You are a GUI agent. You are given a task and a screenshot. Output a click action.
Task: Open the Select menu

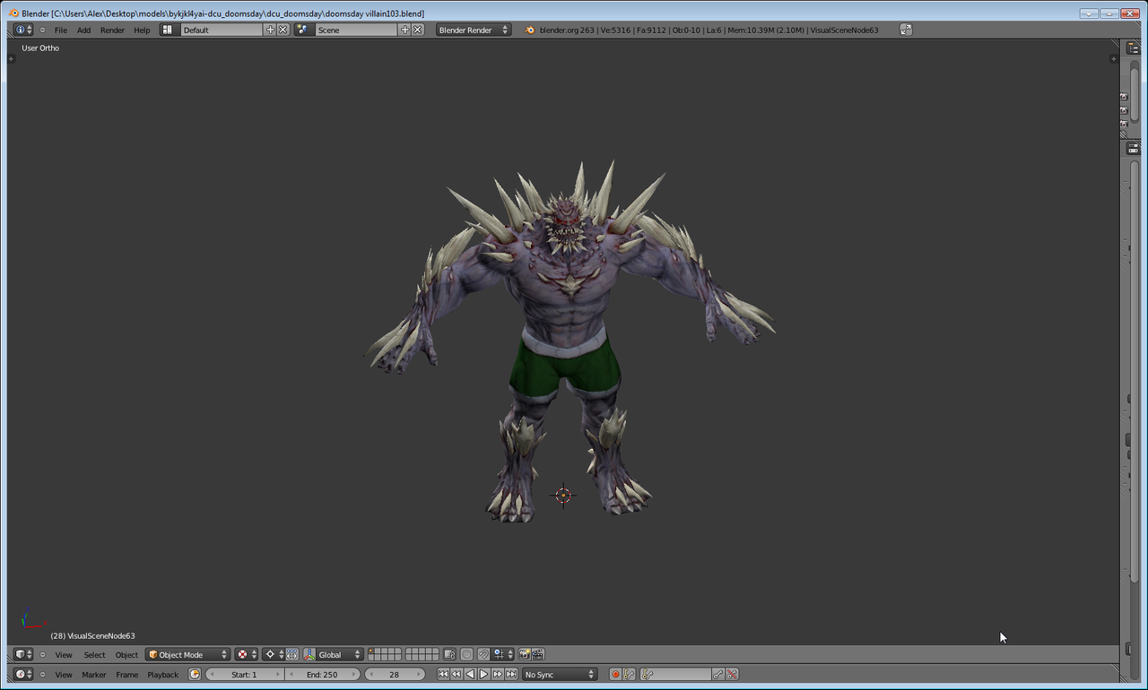coord(94,655)
